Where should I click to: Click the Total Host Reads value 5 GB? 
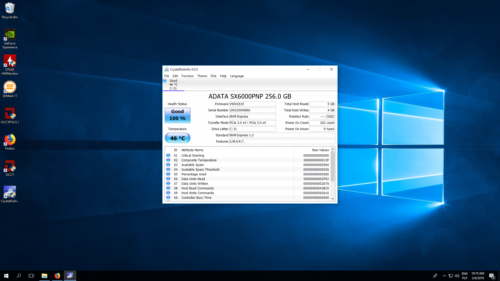click(x=322, y=104)
